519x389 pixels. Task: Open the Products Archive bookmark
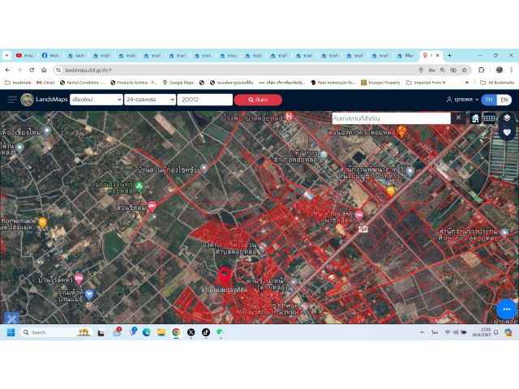click(133, 83)
